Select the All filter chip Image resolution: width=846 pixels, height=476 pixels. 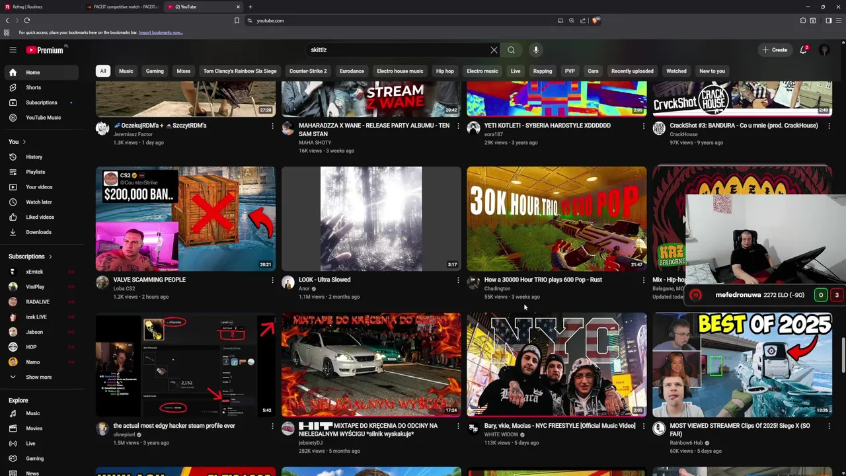click(x=102, y=71)
